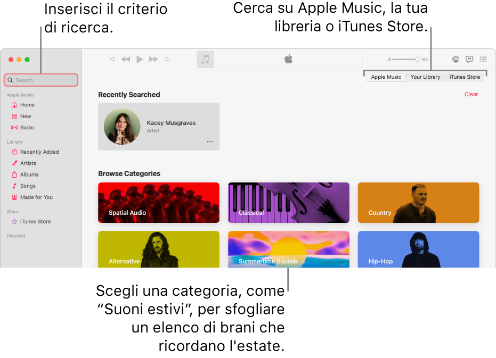Viewport: 496px width, 358px height.
Task: Browse the Summertime Sounds category
Action: (x=289, y=249)
